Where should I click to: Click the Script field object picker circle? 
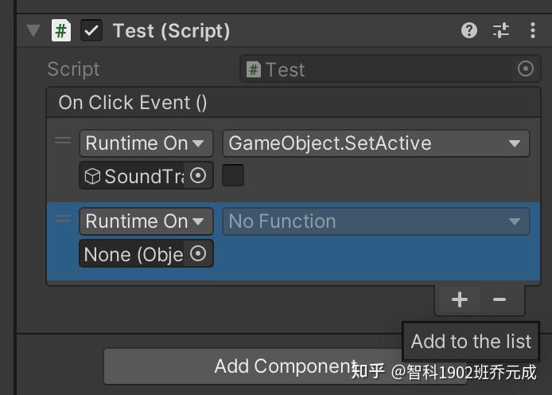coord(525,69)
